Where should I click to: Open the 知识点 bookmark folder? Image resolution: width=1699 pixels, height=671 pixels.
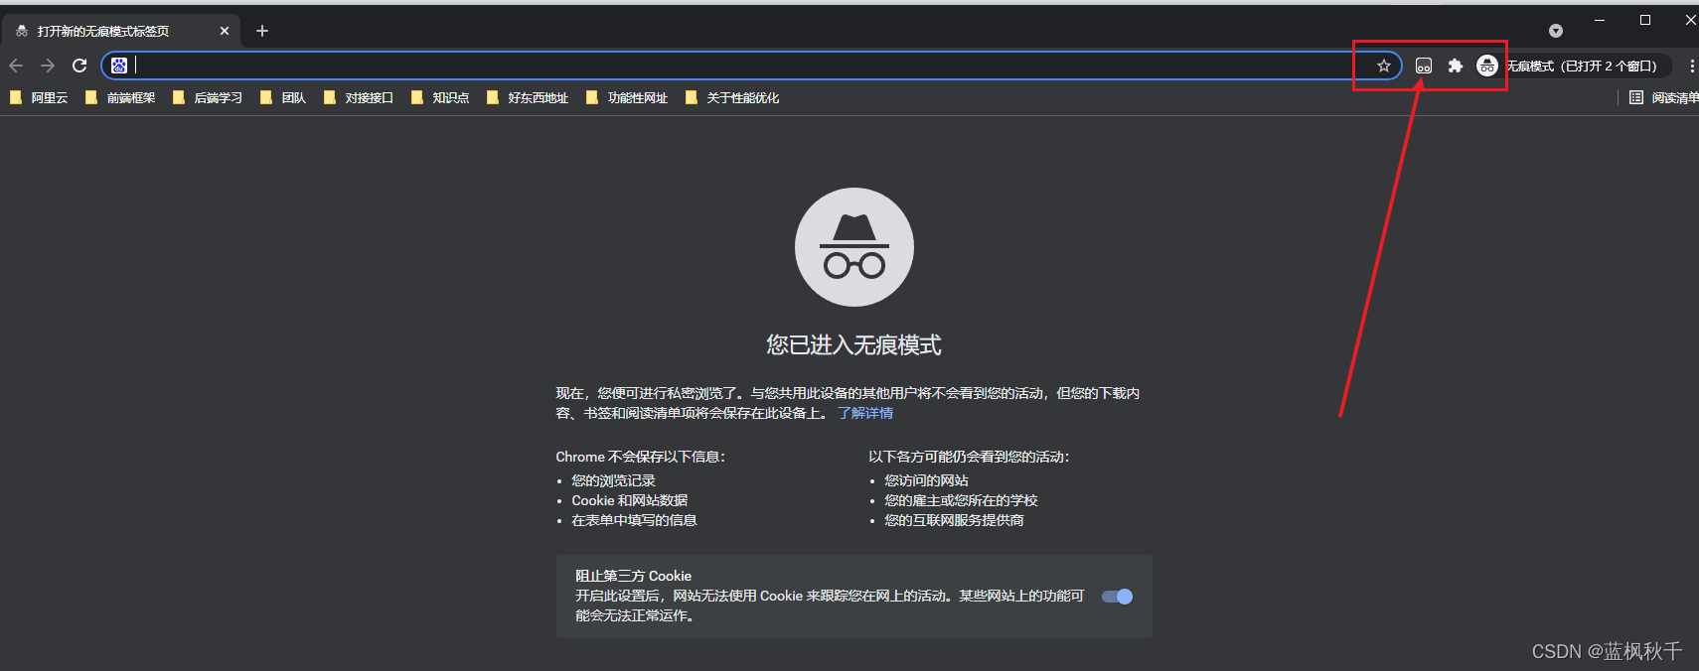pyautogui.click(x=440, y=97)
